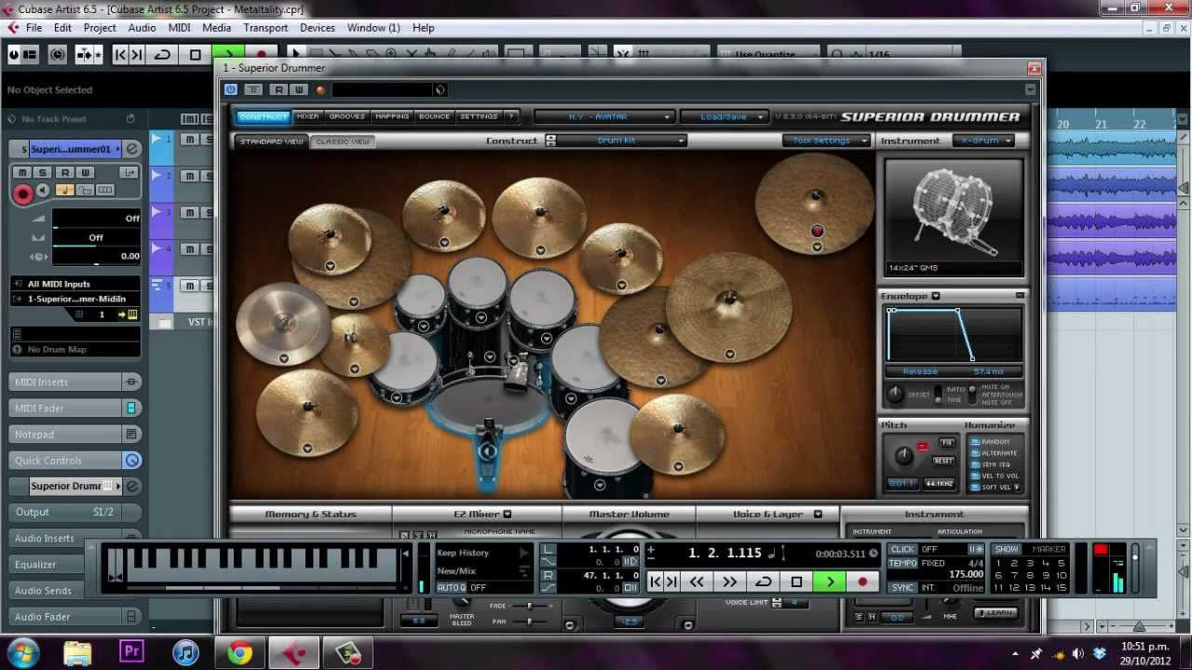Toggle the plugin power/bypass button
This screenshot has width=1192, height=670.
231,89
